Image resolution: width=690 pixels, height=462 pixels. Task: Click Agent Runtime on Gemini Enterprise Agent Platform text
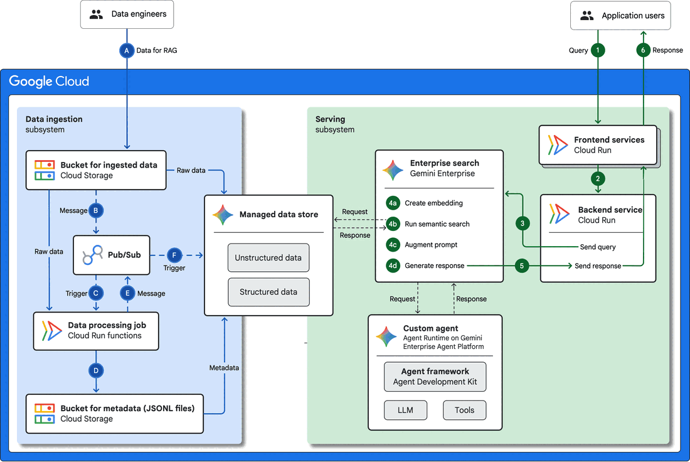tap(443, 342)
